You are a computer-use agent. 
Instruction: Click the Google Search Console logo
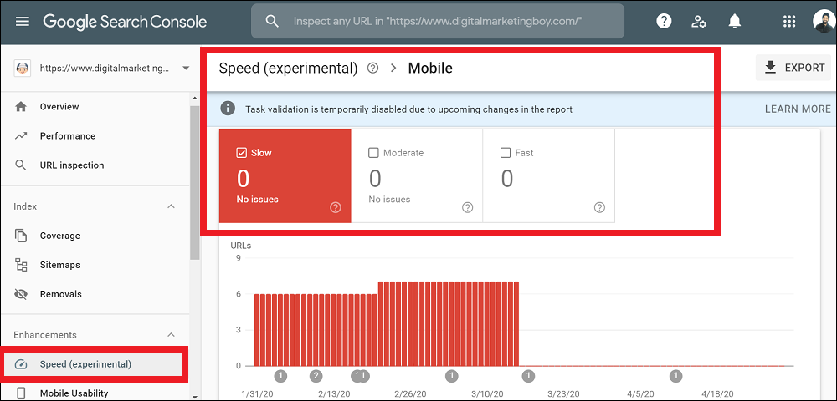(x=125, y=22)
